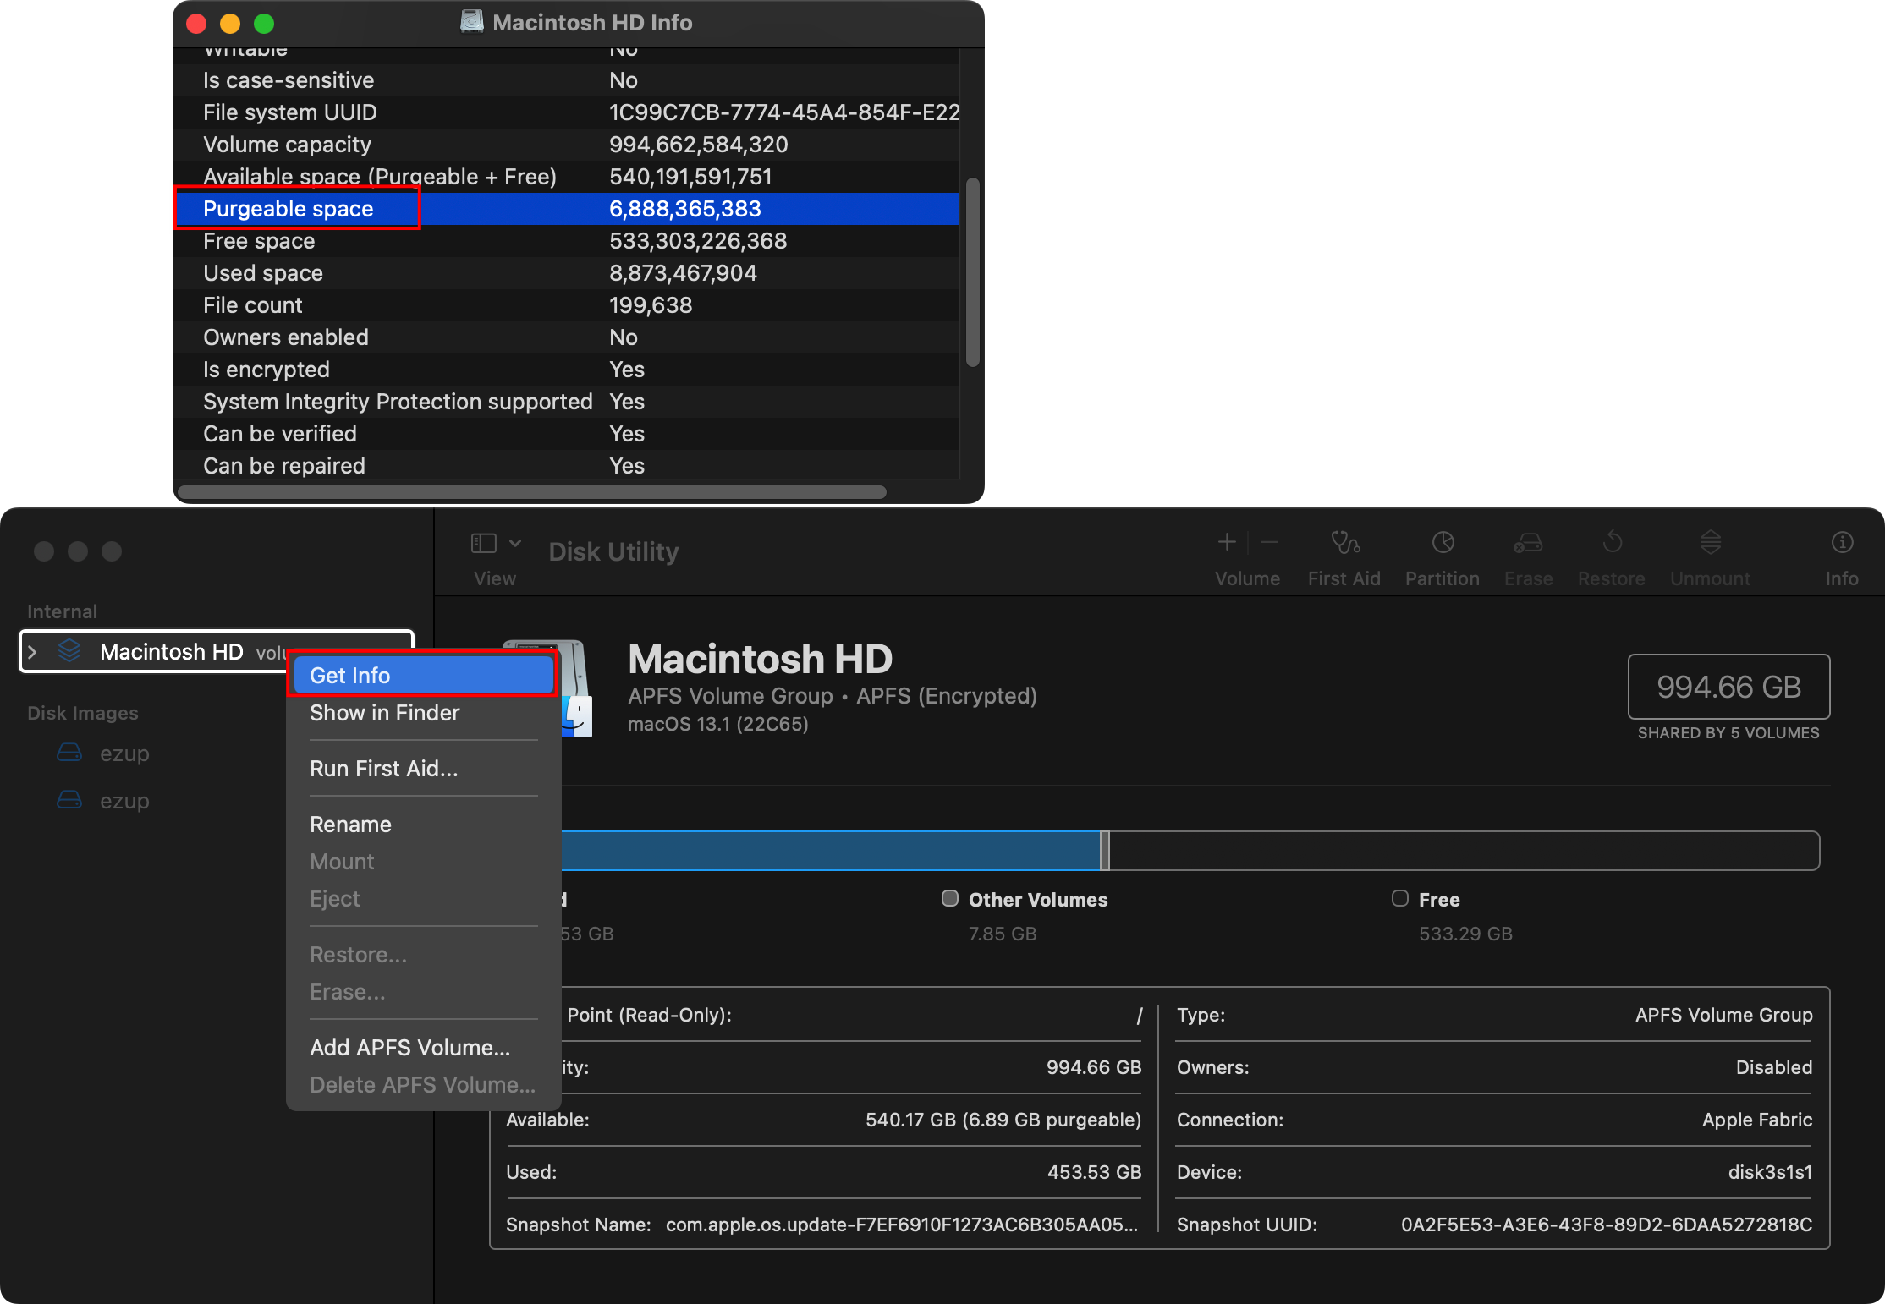Select the Is case-sensitive row
Screen dimensions: 1885x1304
click(566, 80)
